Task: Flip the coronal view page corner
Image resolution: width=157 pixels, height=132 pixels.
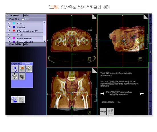Action: (x=94, y=70)
